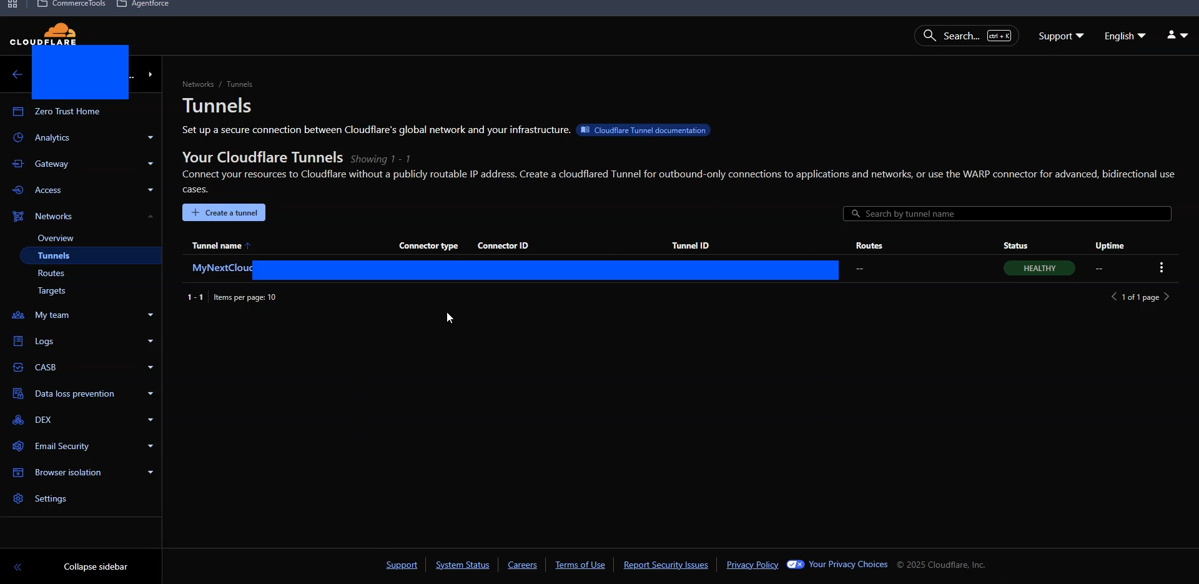Go to the next page arrow
This screenshot has height=584, width=1199.
click(1167, 297)
